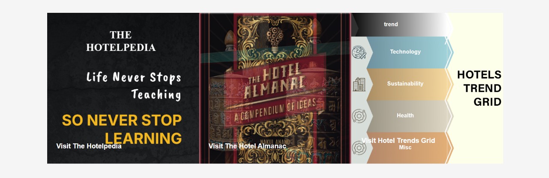Click the 'Life Never Stops Teaching' text
Image resolution: width=549 pixels, height=178 pixels.
(x=134, y=86)
